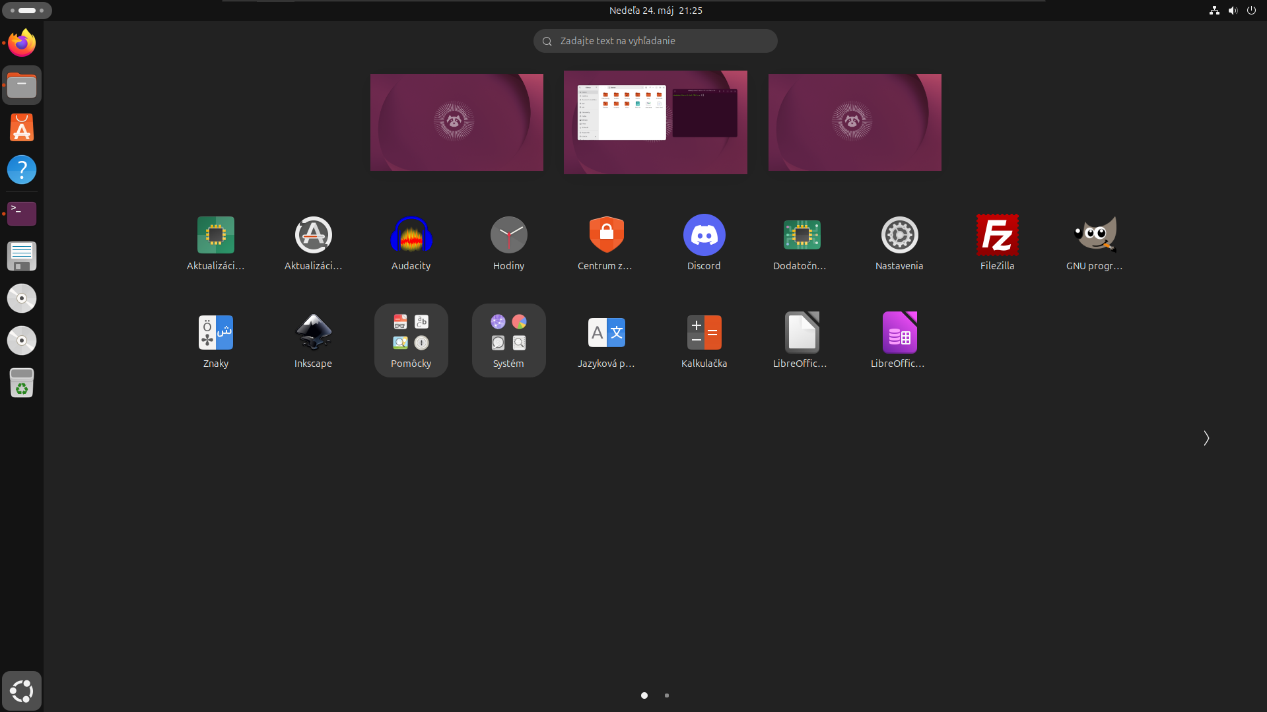Open the Pomôcky app folder
1267x712 pixels.
[x=411, y=340]
